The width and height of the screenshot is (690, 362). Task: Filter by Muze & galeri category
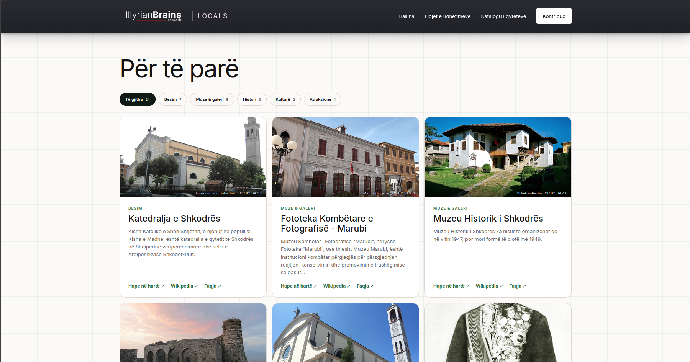212,99
